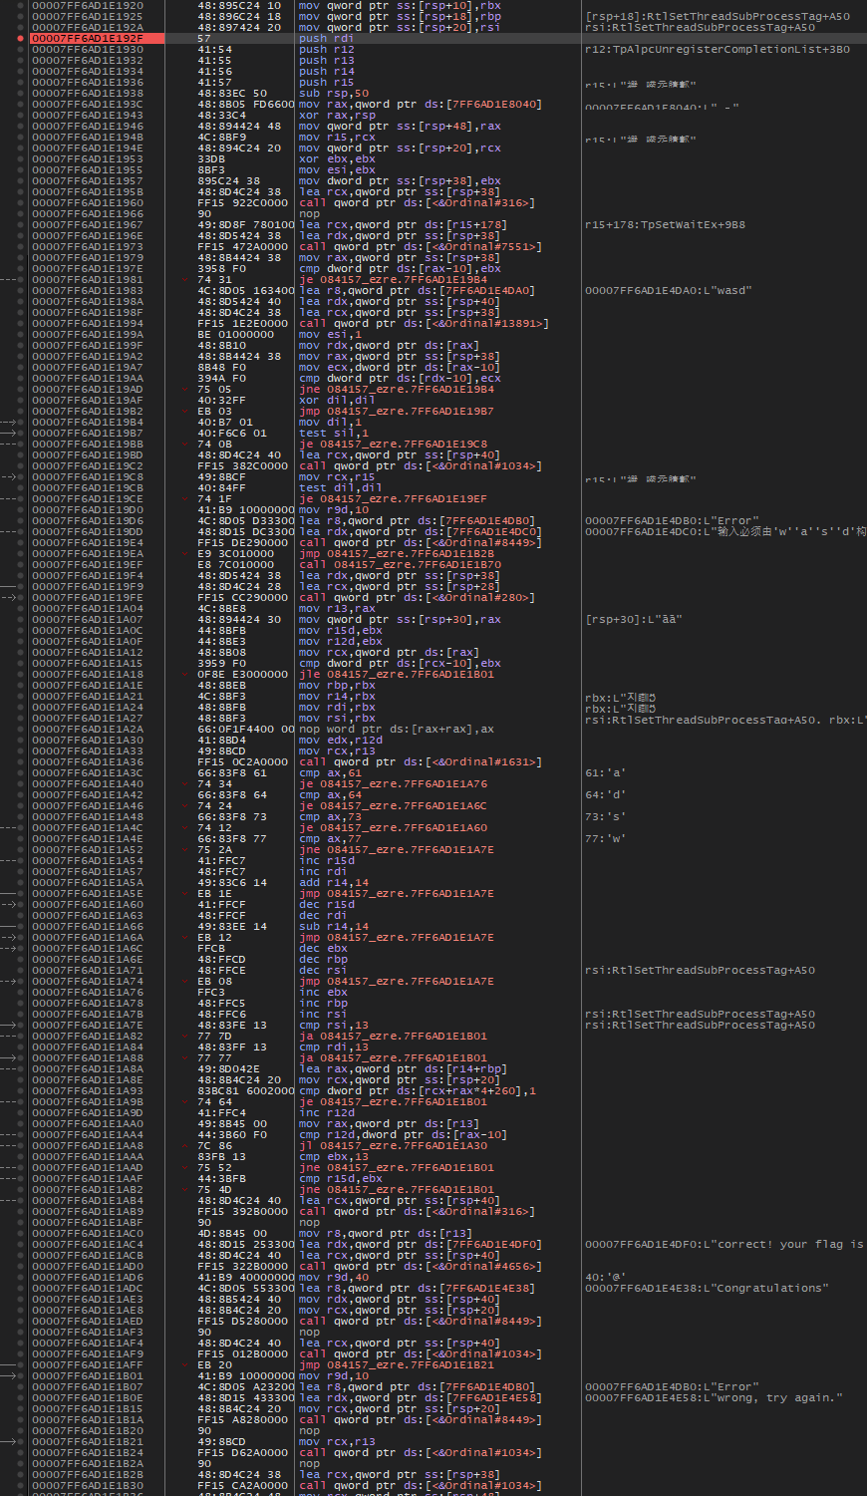Select the "cmp ax,77" instruction
Viewport: 867px width, 1496px height.
[x=330, y=839]
